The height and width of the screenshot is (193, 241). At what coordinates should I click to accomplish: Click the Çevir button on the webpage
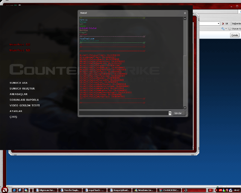235,35
